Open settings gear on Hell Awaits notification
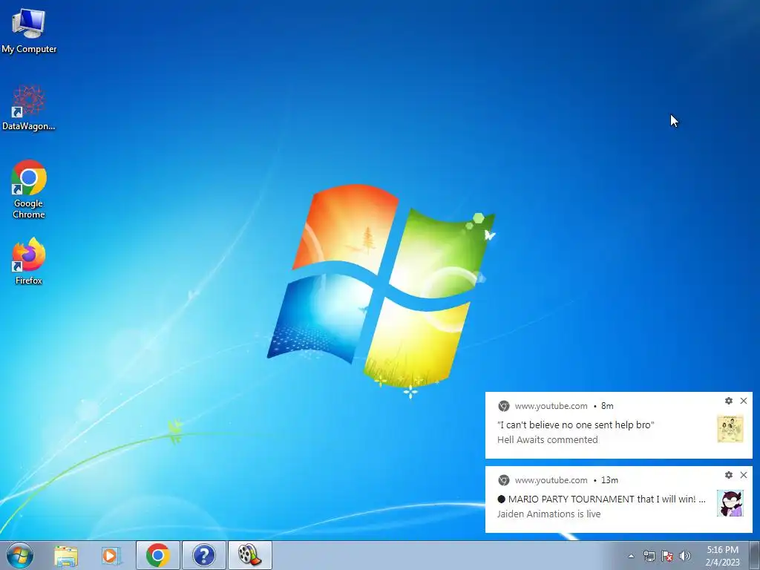760x570 pixels. click(729, 401)
